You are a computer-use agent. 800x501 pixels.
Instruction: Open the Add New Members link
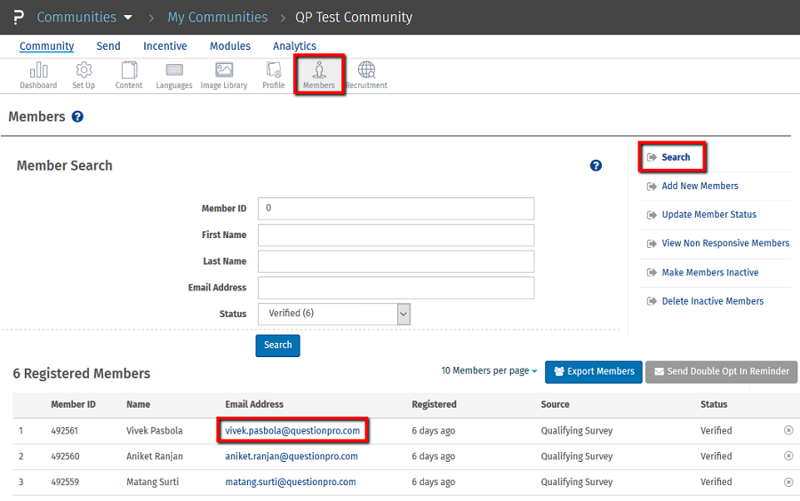coord(700,187)
